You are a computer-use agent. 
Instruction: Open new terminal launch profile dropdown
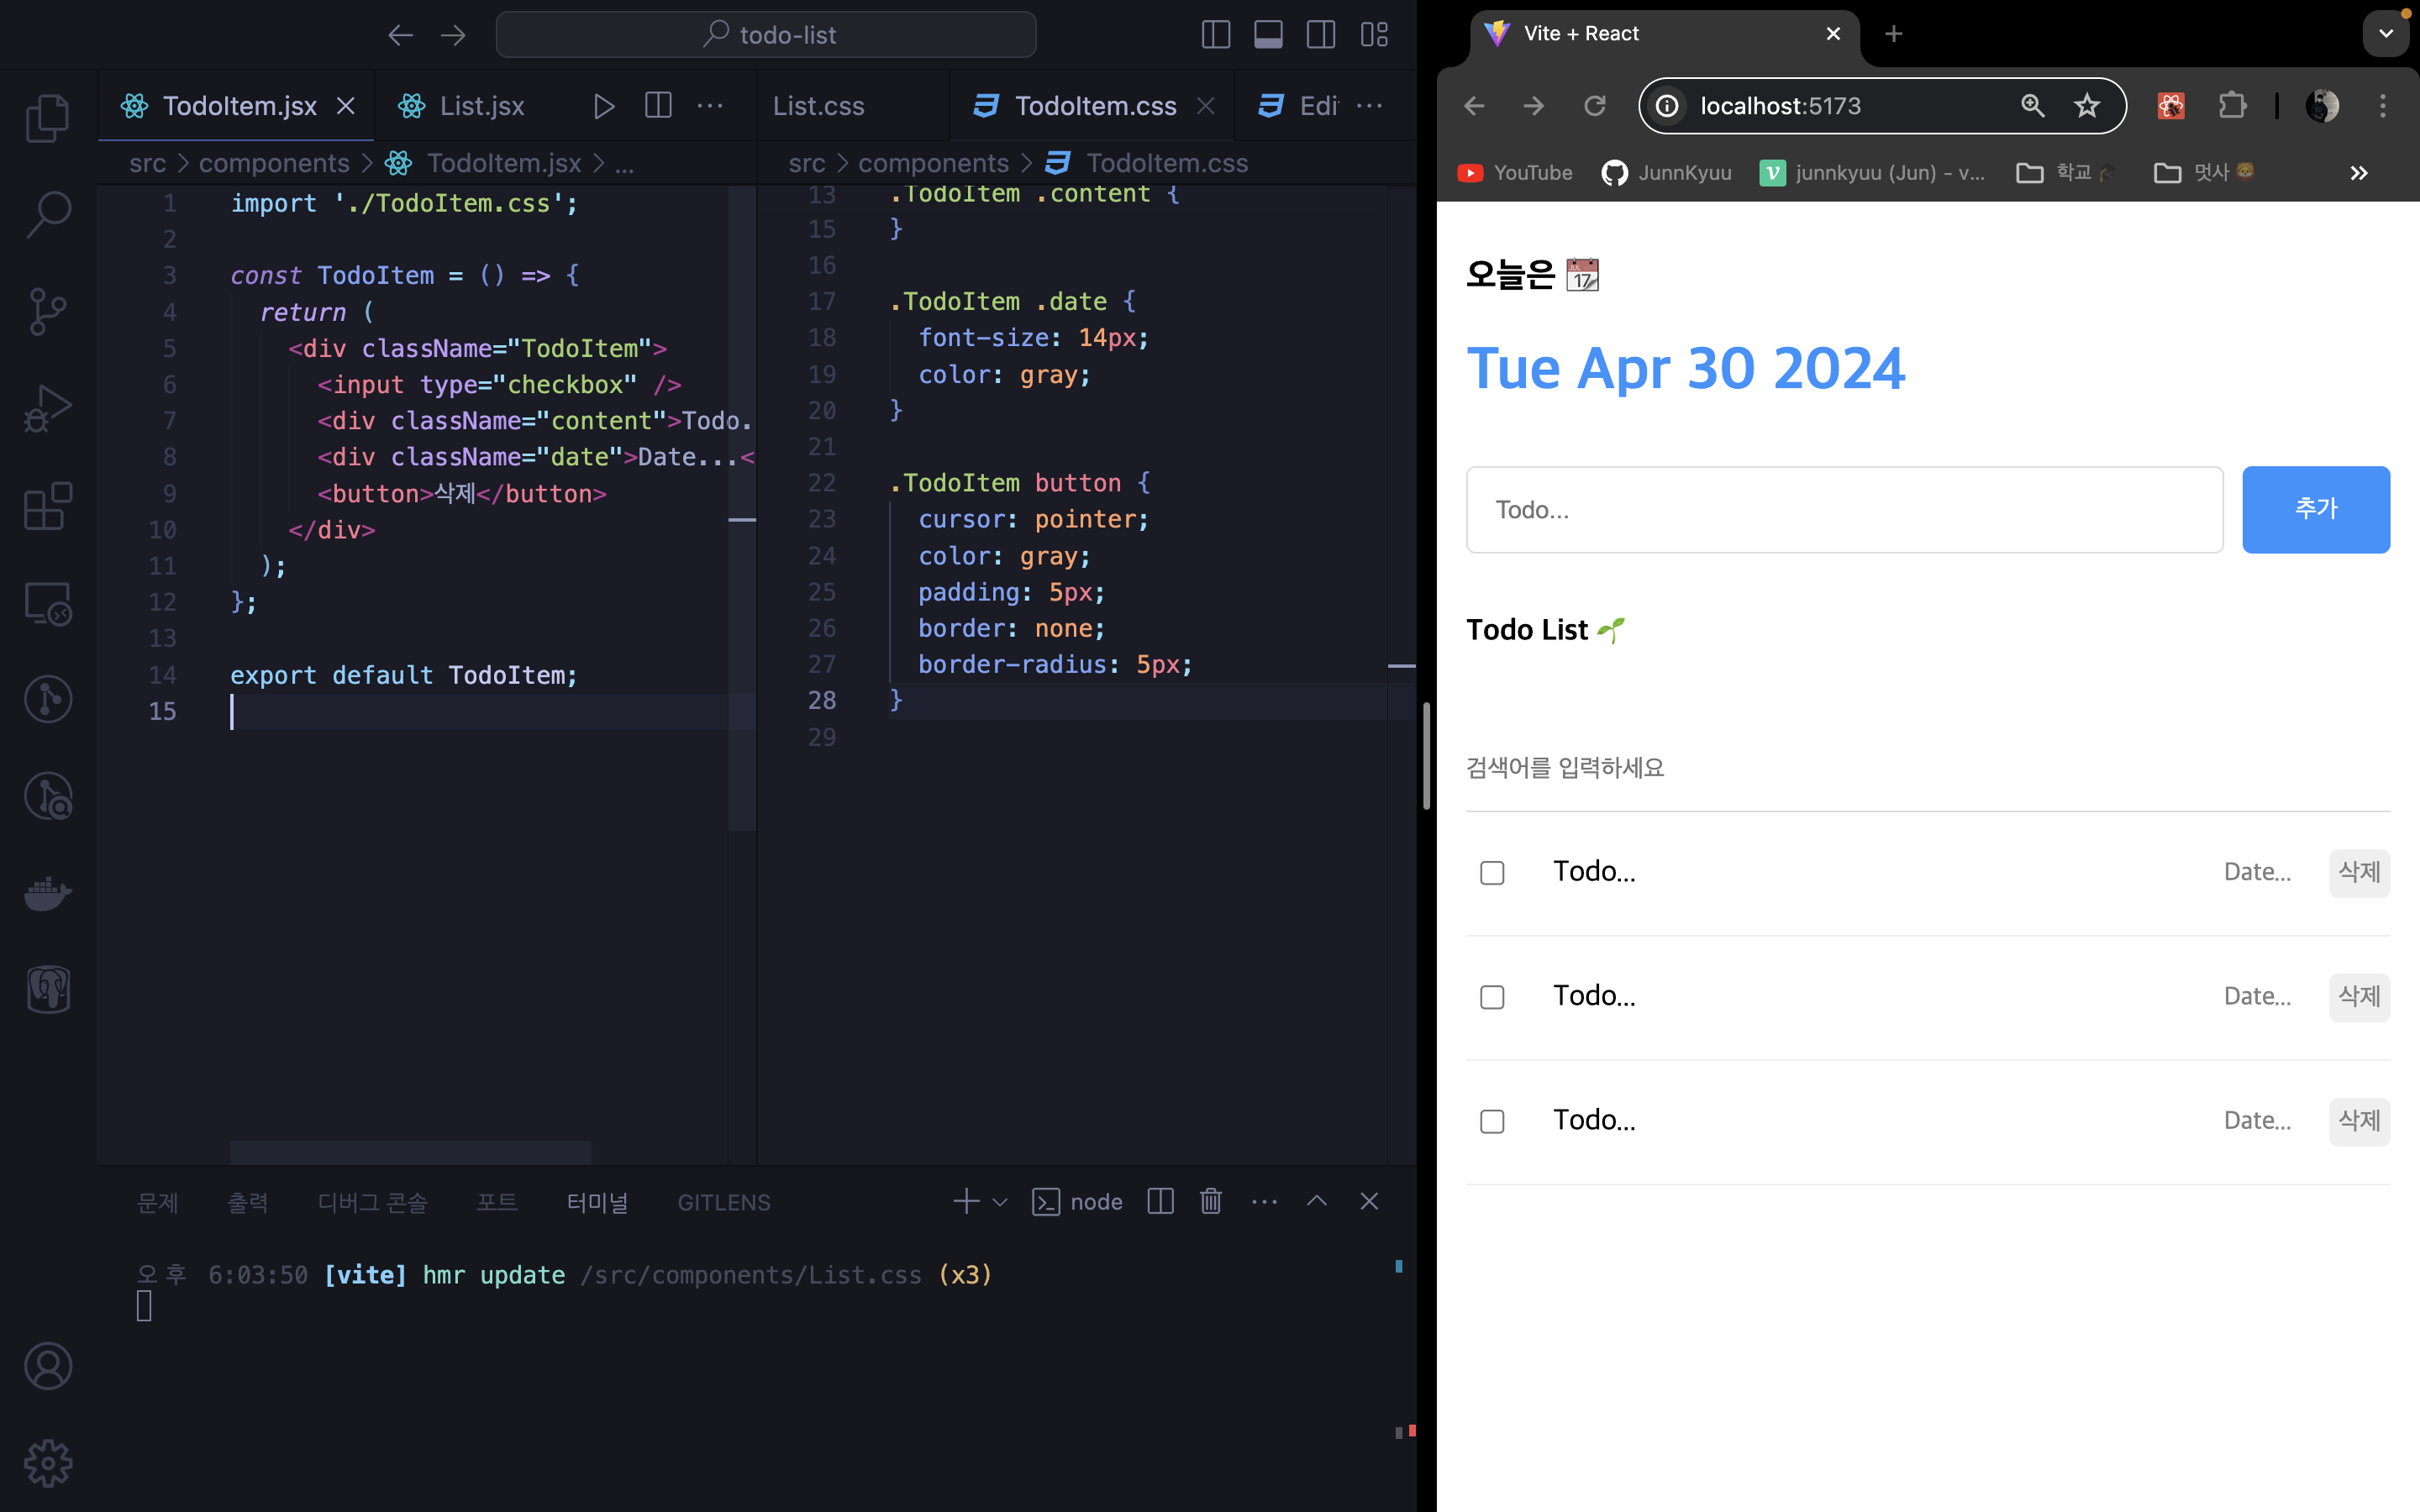click(1000, 1202)
